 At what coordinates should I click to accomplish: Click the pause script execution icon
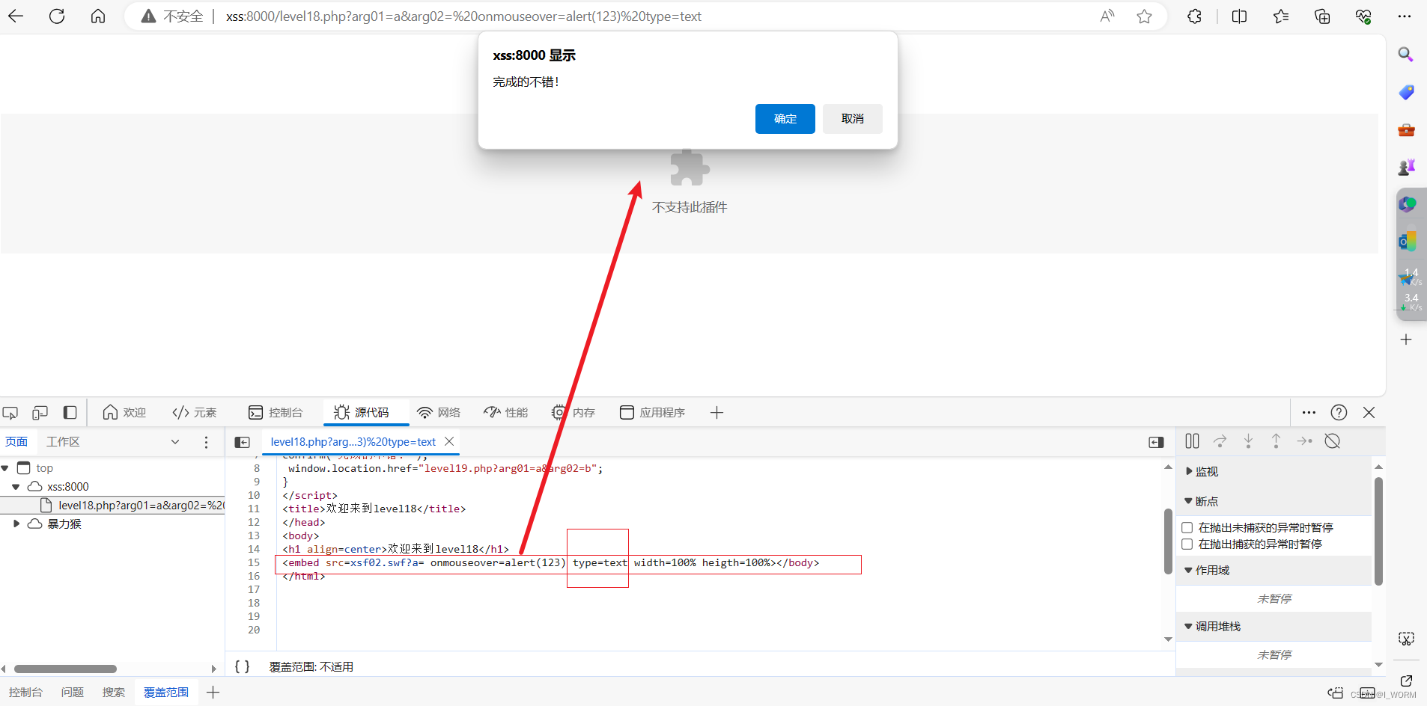1192,441
